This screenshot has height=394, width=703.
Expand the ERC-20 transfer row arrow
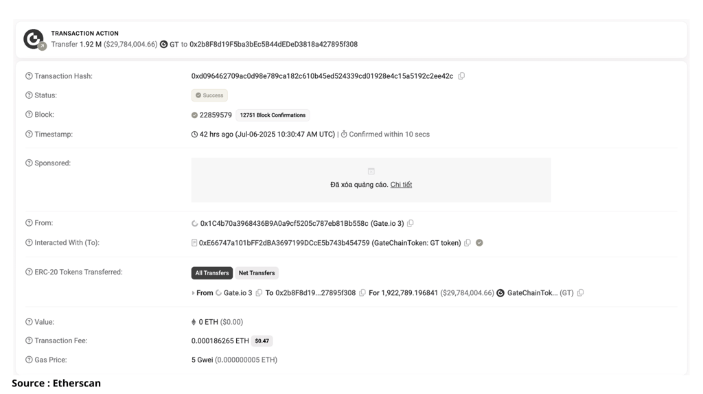193,292
